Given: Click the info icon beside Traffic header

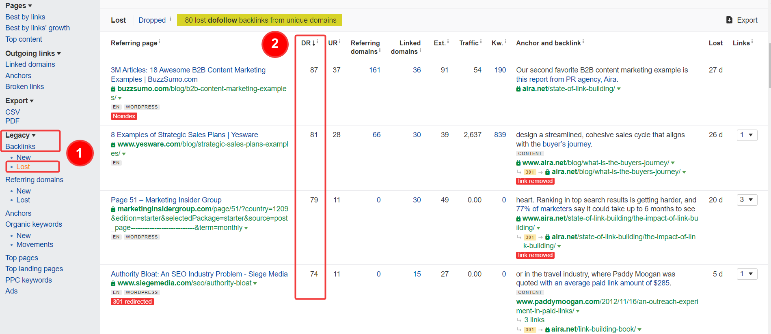Looking at the screenshot, I should (x=481, y=41).
